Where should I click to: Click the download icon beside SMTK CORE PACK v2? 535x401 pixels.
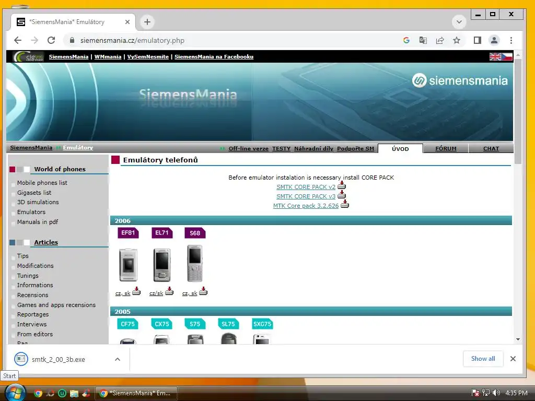tap(342, 185)
